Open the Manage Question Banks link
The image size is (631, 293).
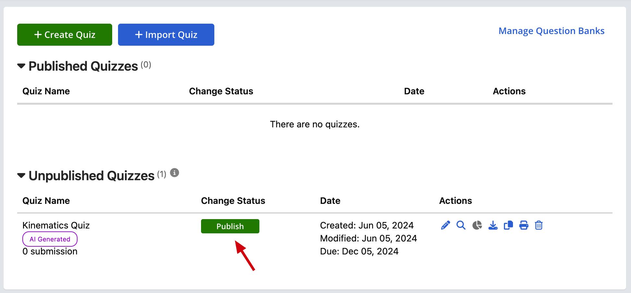(x=552, y=31)
